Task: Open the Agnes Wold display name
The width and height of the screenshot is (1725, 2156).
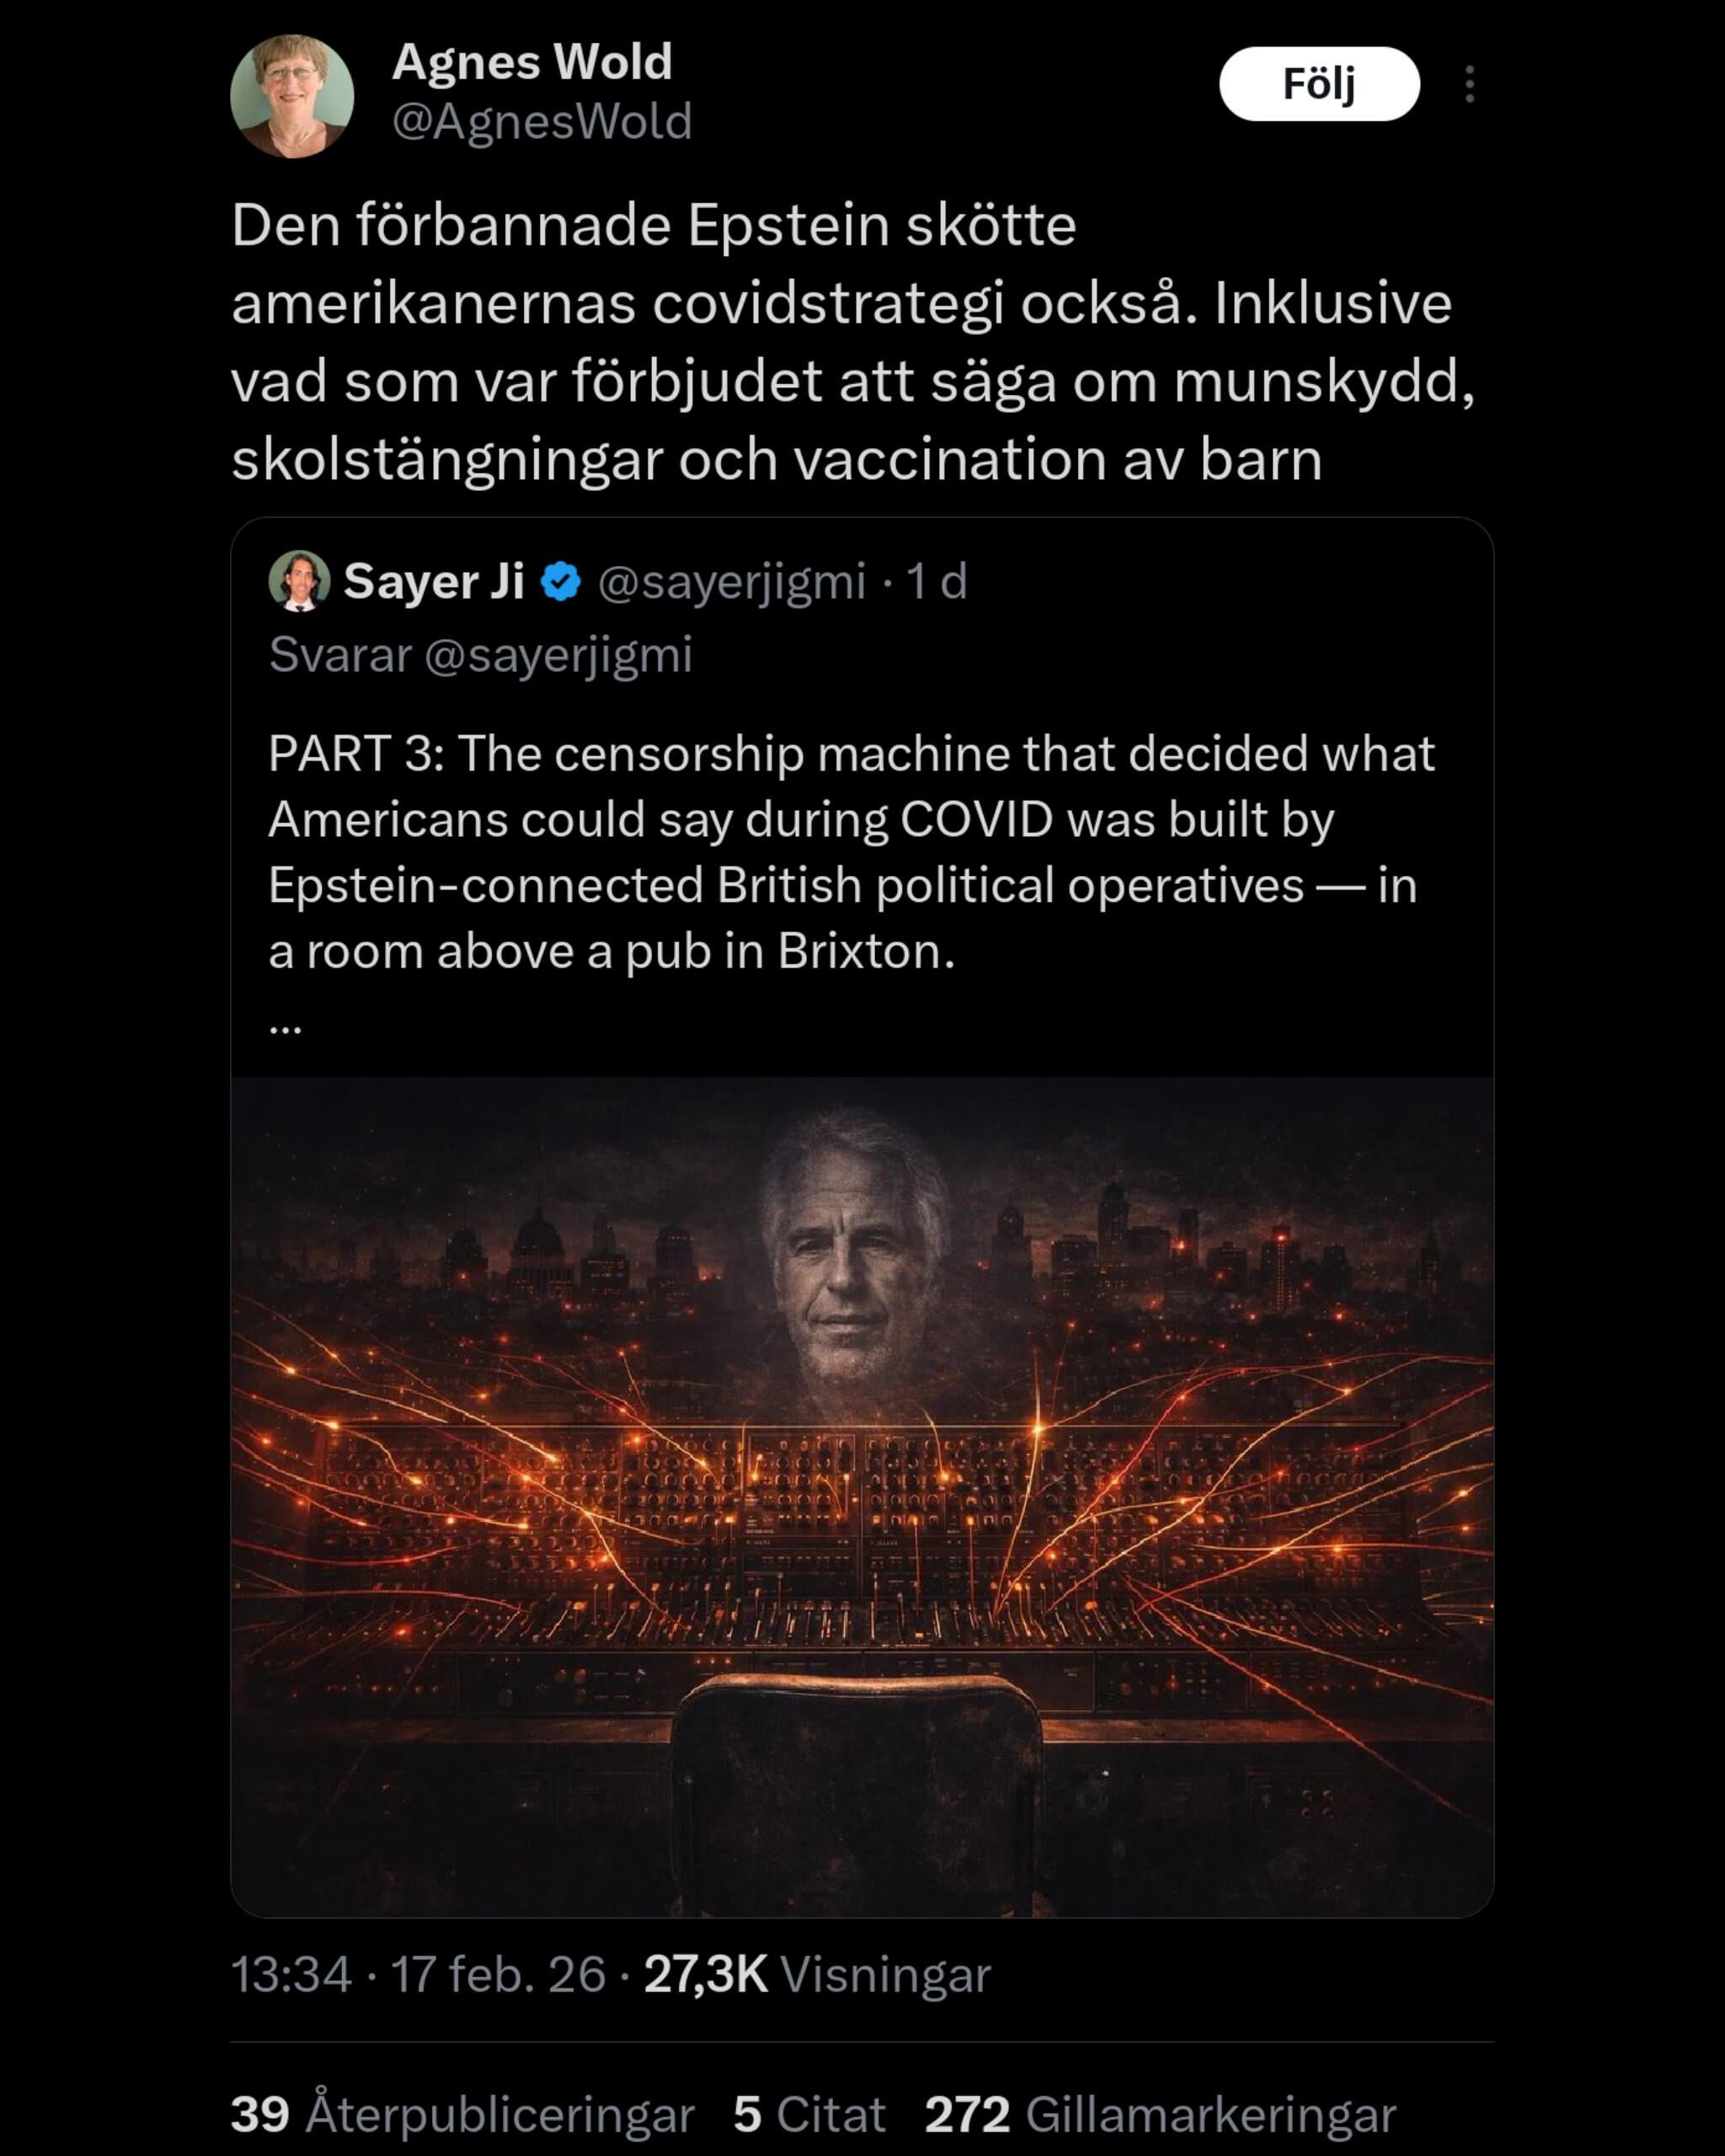Action: click(x=532, y=62)
